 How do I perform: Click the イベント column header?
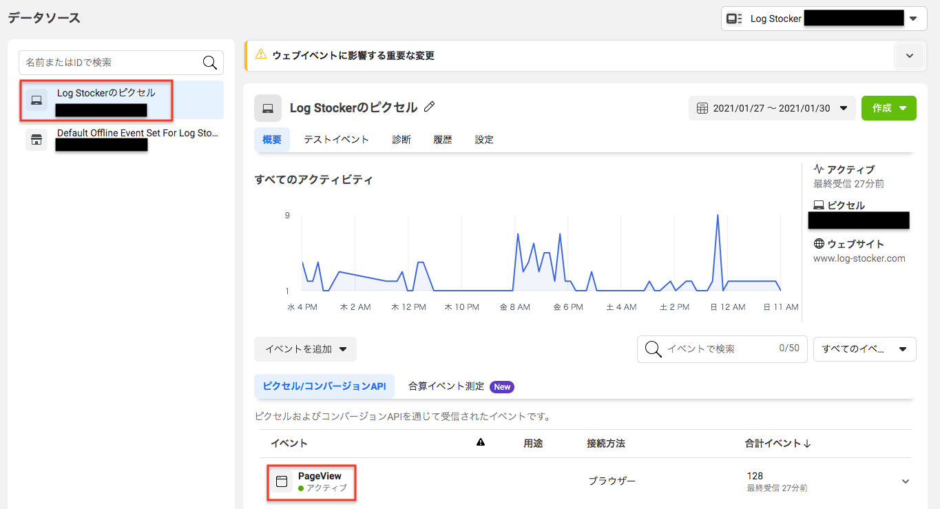[289, 444]
